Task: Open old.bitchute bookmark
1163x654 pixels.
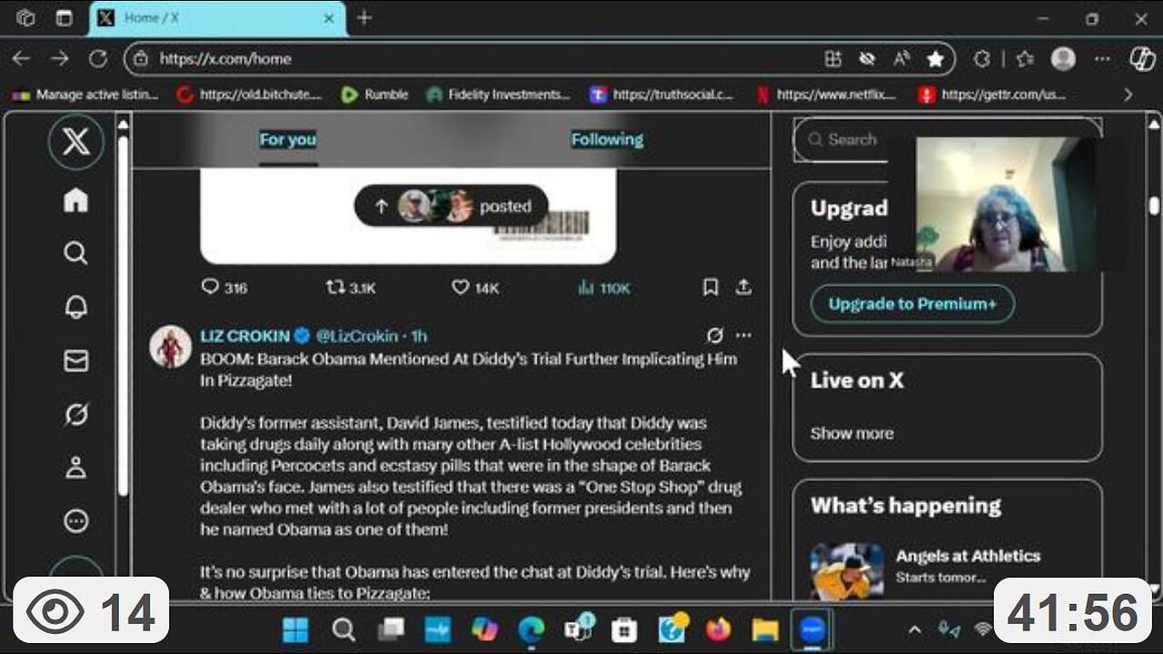Action: 249,94
